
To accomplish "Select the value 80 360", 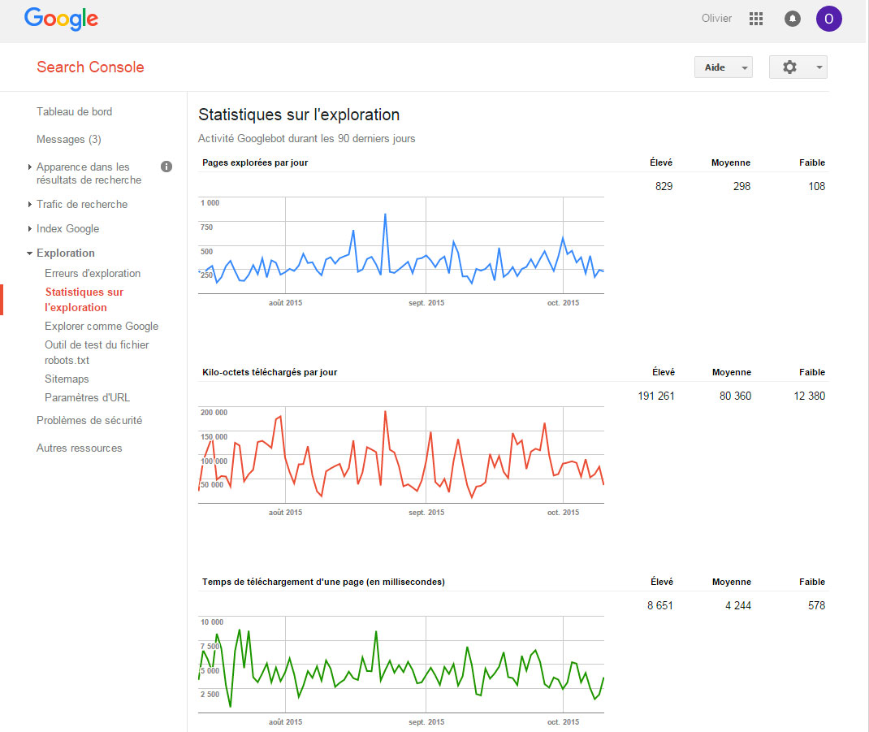I will coord(735,396).
